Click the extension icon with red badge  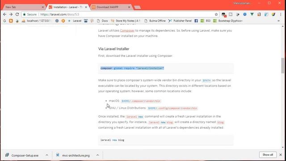click(224, 14)
